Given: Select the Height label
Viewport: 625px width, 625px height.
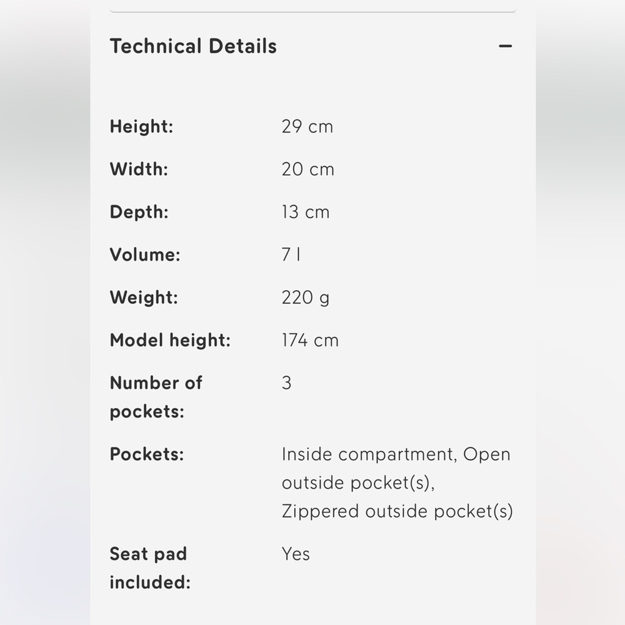Looking at the screenshot, I should coord(141,127).
